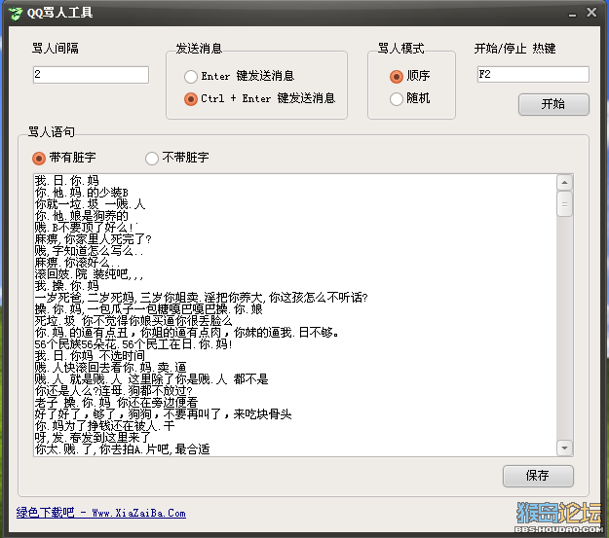Open the 绿色下载吧 Www.XiaZaiBa.Com link
Screen dimensions: 609x538
click(x=101, y=513)
